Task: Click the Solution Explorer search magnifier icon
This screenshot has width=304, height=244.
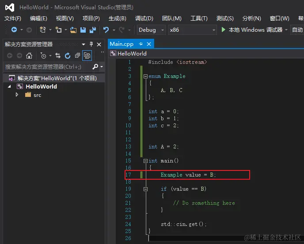Action: click(x=95, y=67)
